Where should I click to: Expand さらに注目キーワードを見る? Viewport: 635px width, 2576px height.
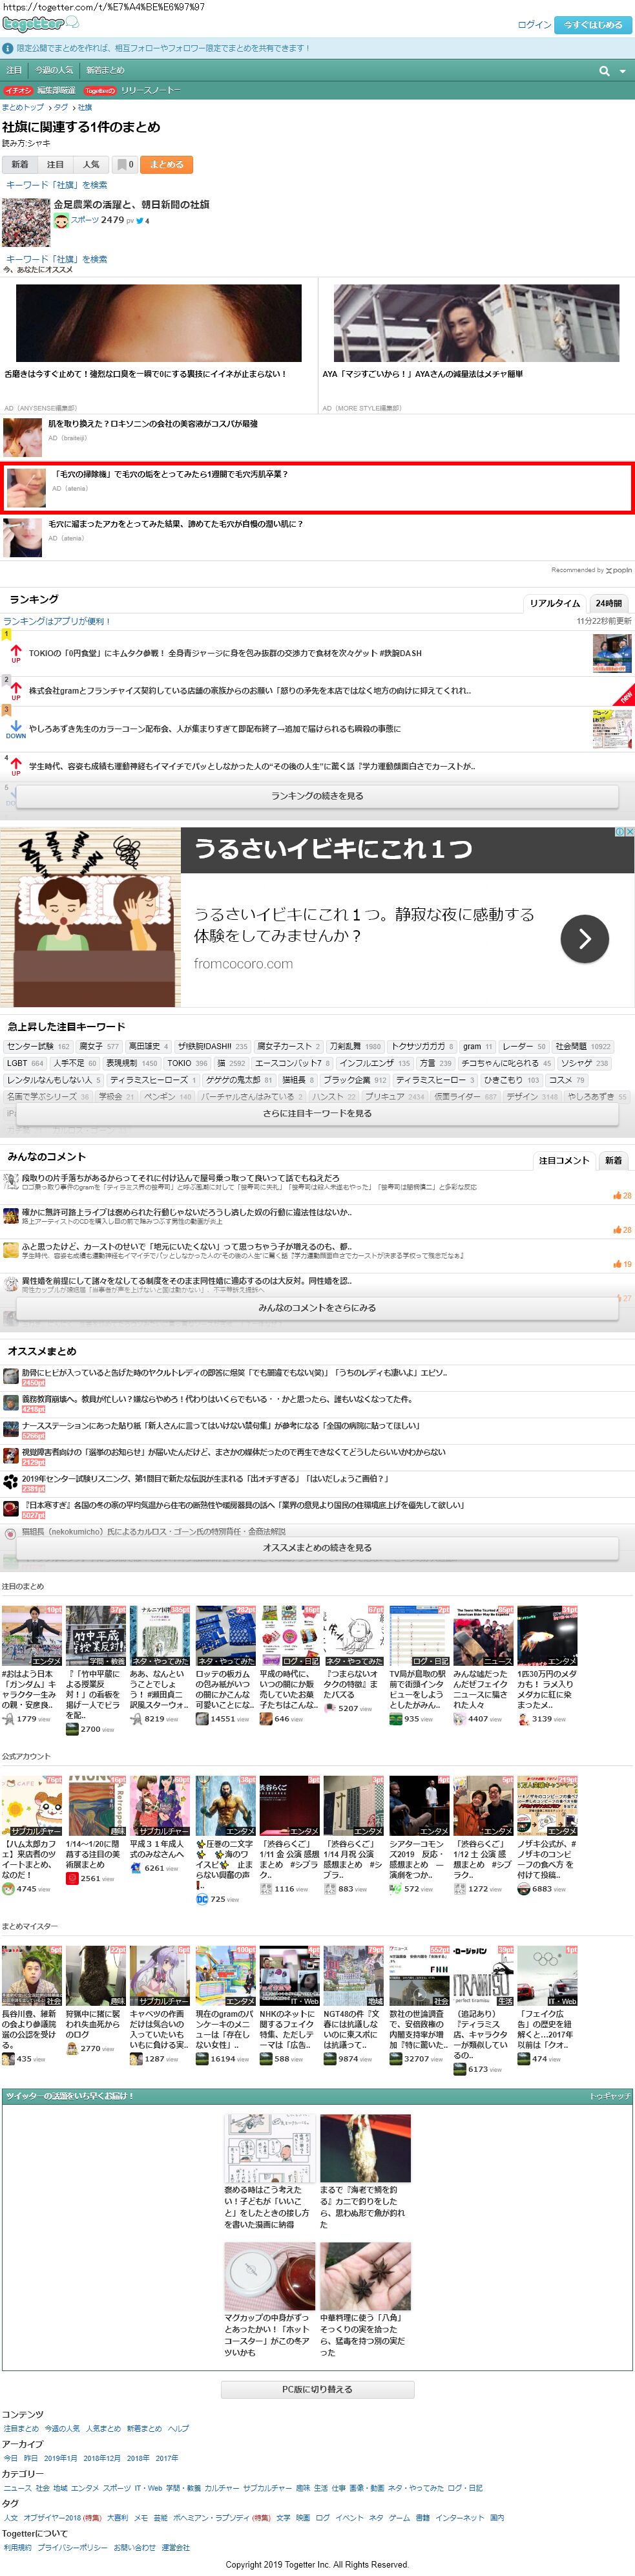317,1113
